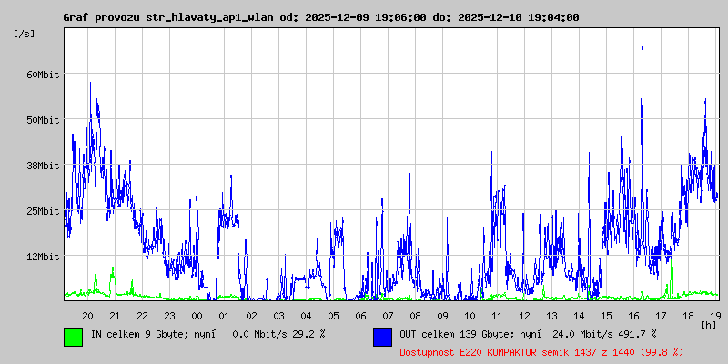728x364 pixels.
Task: Select the '25Mbit' y-axis label
Action: click(43, 211)
